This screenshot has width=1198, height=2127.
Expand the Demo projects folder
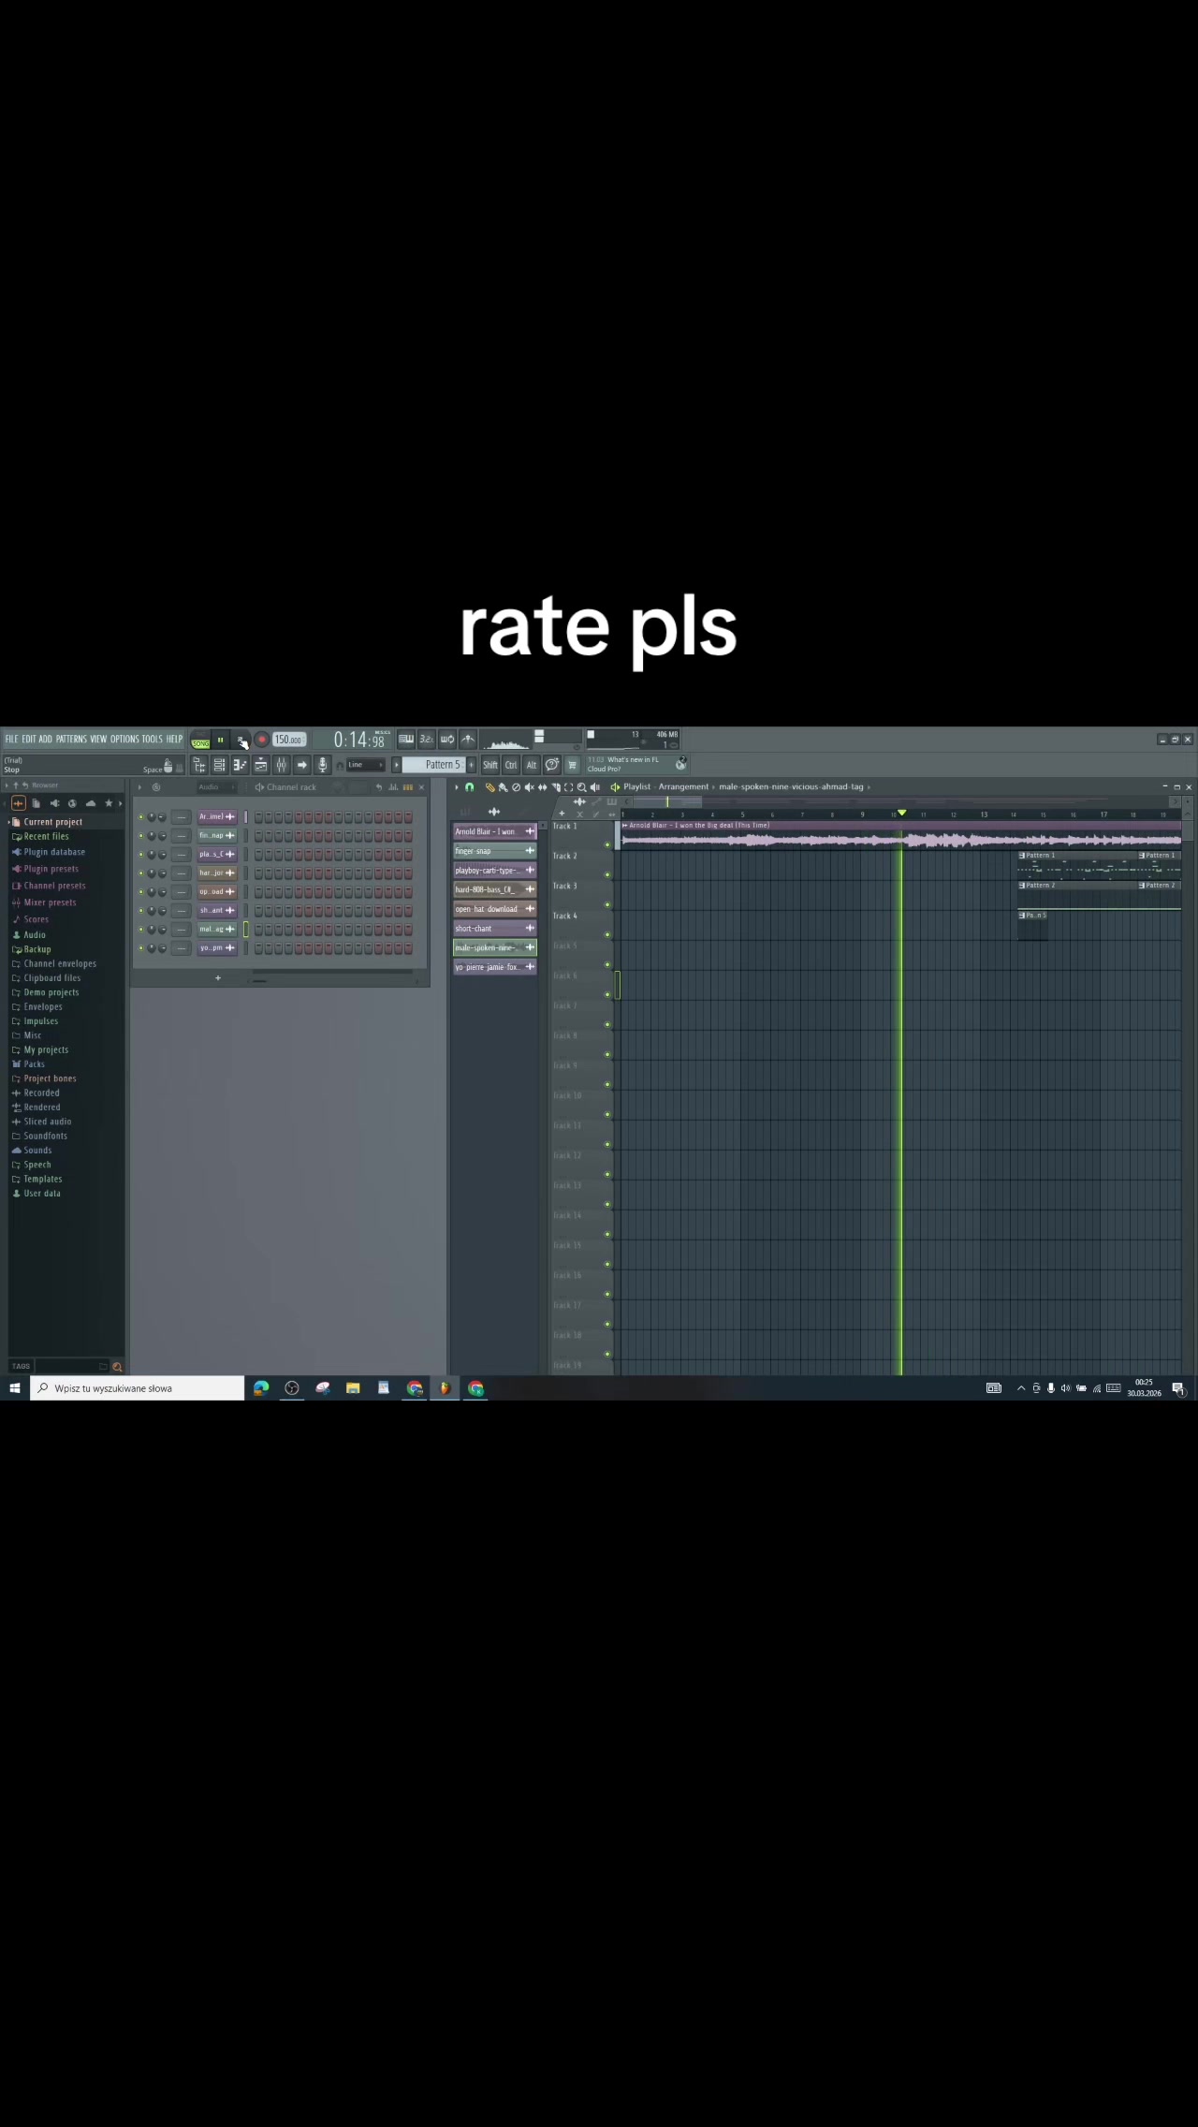coord(51,993)
